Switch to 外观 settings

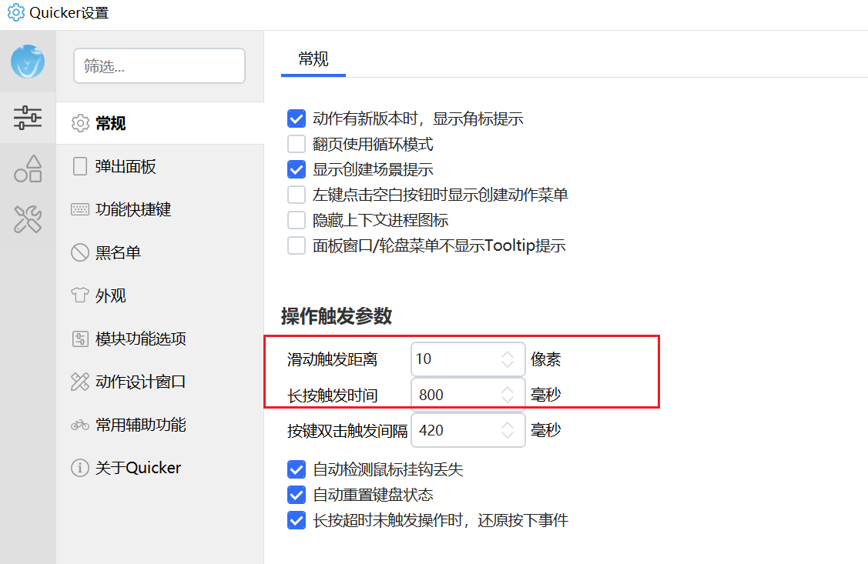pyautogui.click(x=160, y=295)
